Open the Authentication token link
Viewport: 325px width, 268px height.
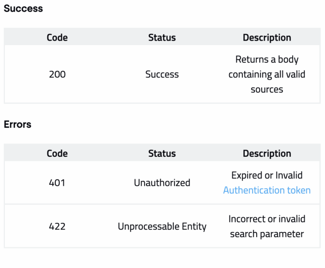click(267, 190)
